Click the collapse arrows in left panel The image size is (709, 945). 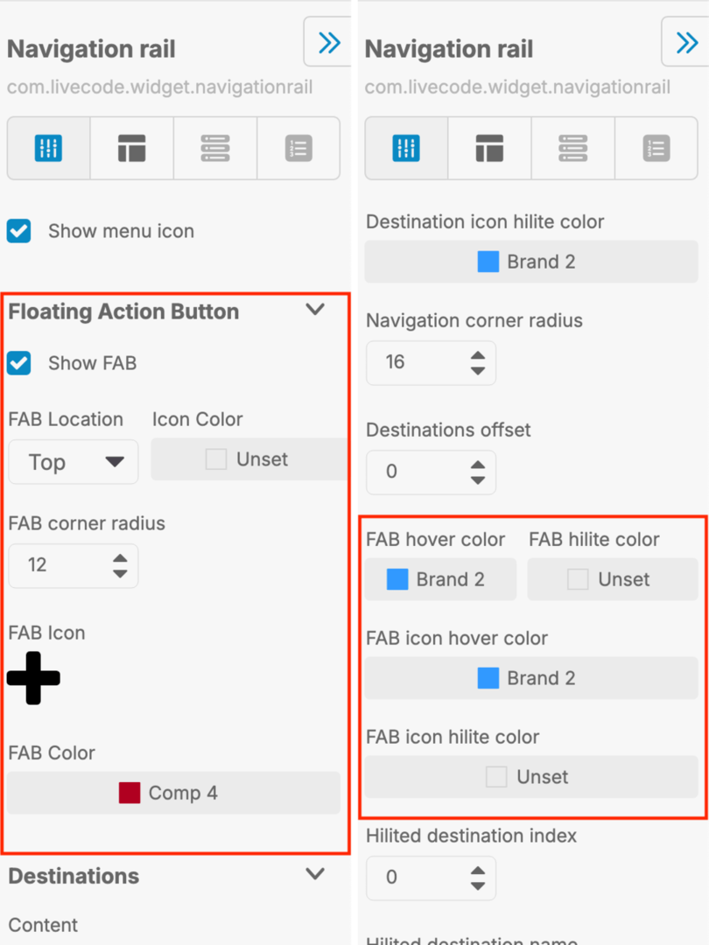click(x=329, y=43)
